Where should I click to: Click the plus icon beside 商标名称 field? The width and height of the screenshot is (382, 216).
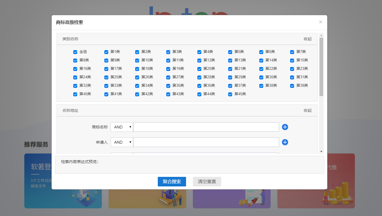tap(285, 127)
